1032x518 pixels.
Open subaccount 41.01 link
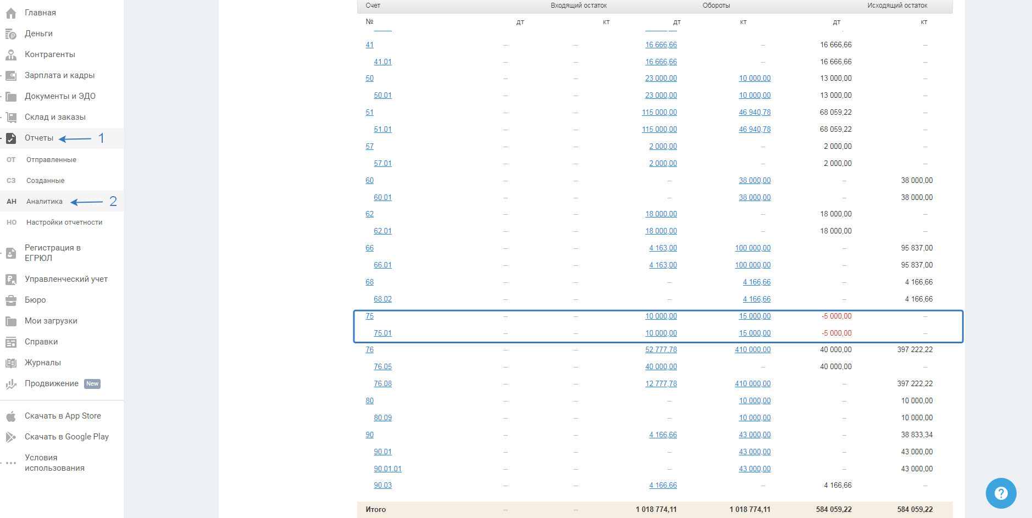tap(382, 62)
